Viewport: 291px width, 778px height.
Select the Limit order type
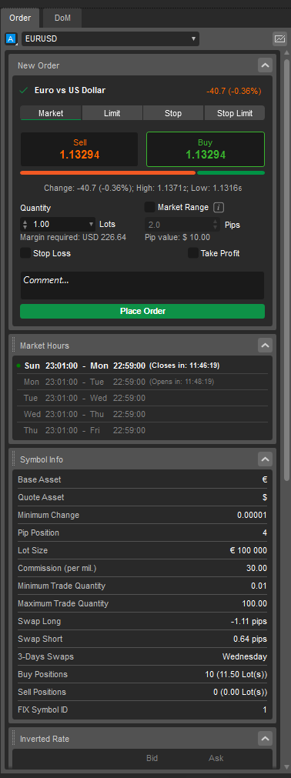tap(112, 113)
